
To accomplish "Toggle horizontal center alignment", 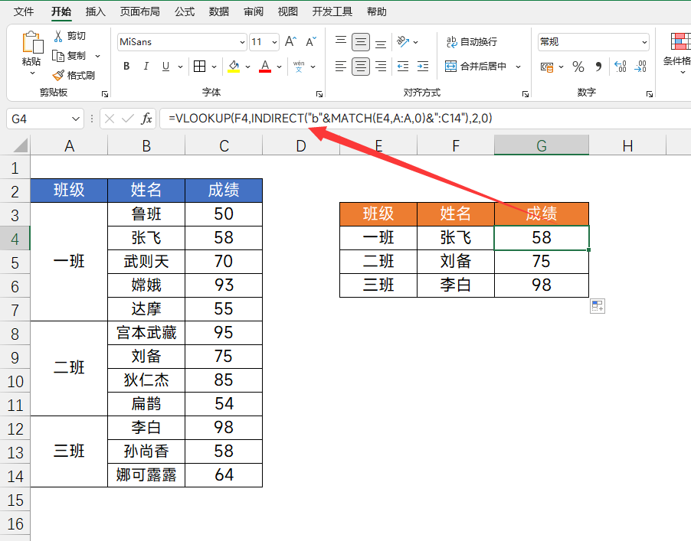I will tap(361, 67).
